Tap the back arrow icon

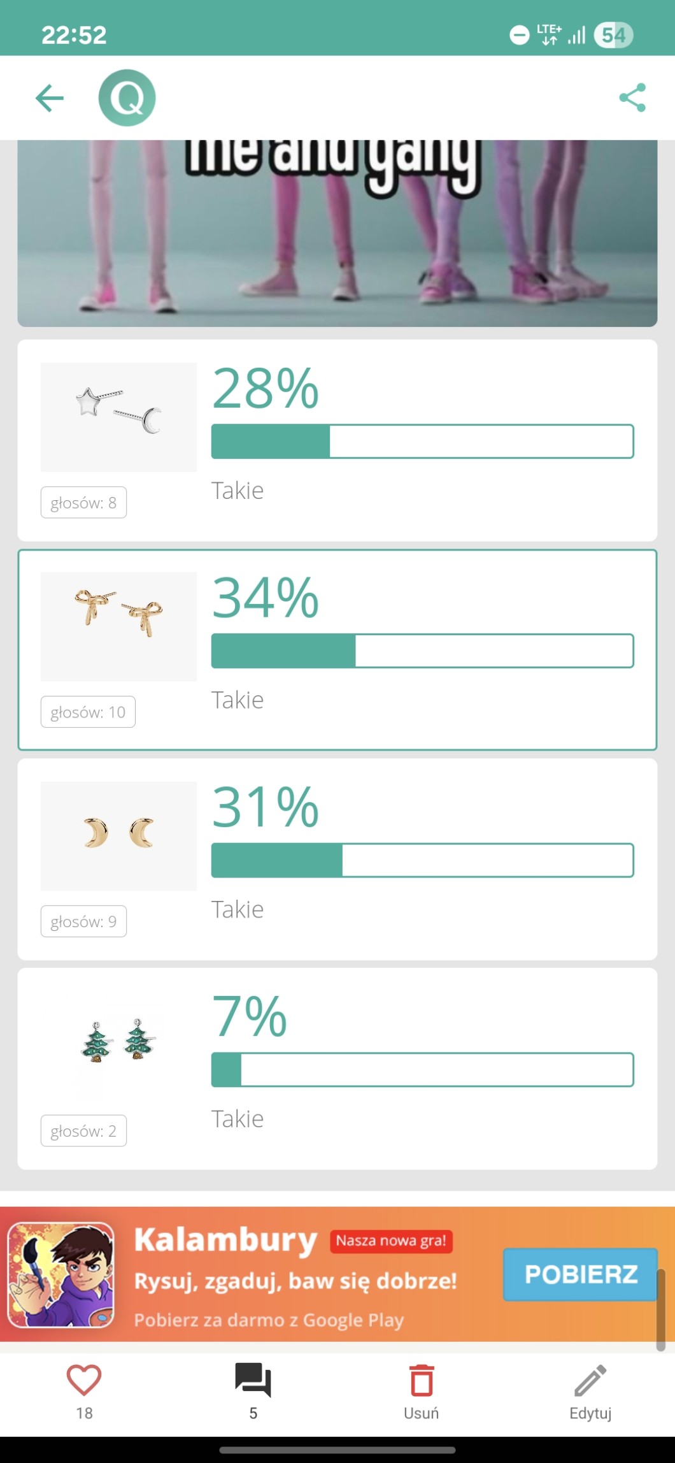coord(50,98)
